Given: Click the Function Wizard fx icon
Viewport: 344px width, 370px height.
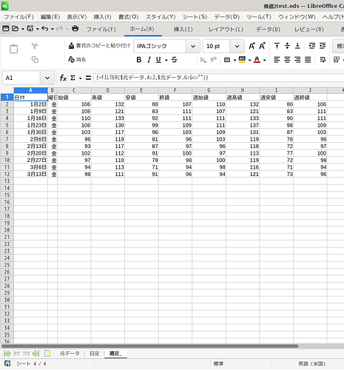Looking at the screenshot, I should 63,78.
